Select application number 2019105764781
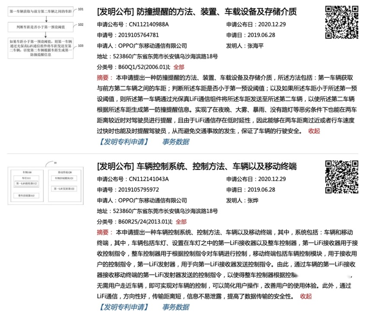 [x=139, y=35]
